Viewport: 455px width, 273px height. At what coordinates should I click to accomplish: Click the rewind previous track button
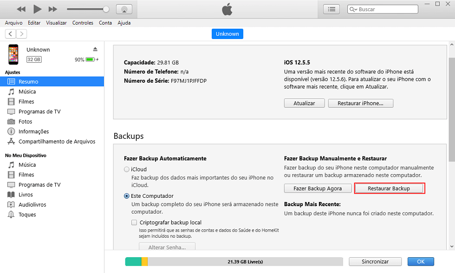[x=21, y=9]
